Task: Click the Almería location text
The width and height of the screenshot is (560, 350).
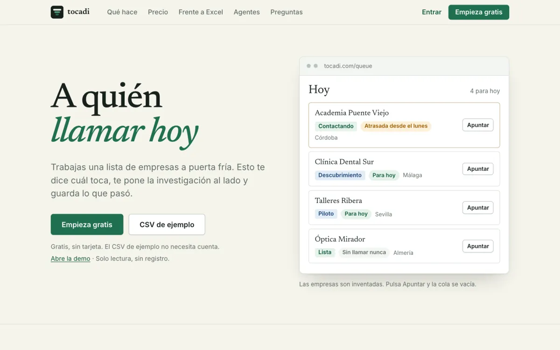Action: [x=403, y=252]
